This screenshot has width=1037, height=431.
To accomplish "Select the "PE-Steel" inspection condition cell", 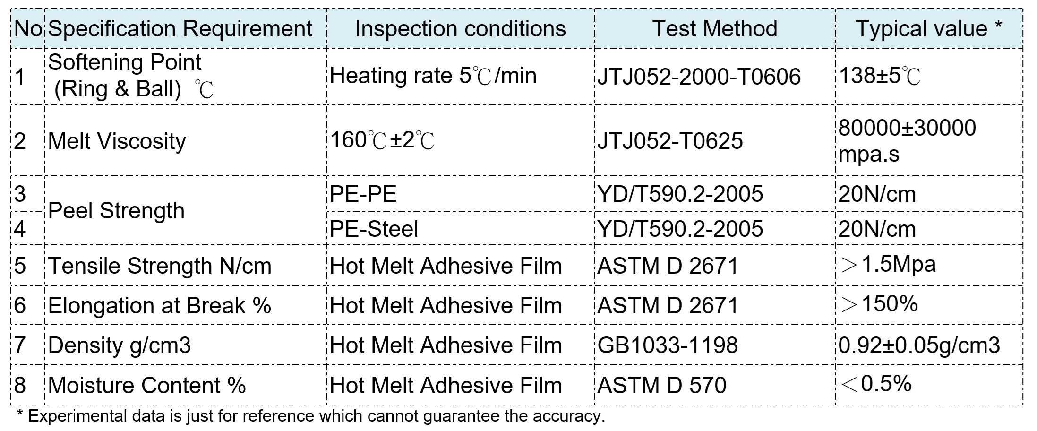I will pos(374,229).
